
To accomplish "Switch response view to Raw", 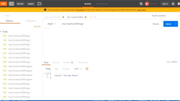I will (57, 69).
